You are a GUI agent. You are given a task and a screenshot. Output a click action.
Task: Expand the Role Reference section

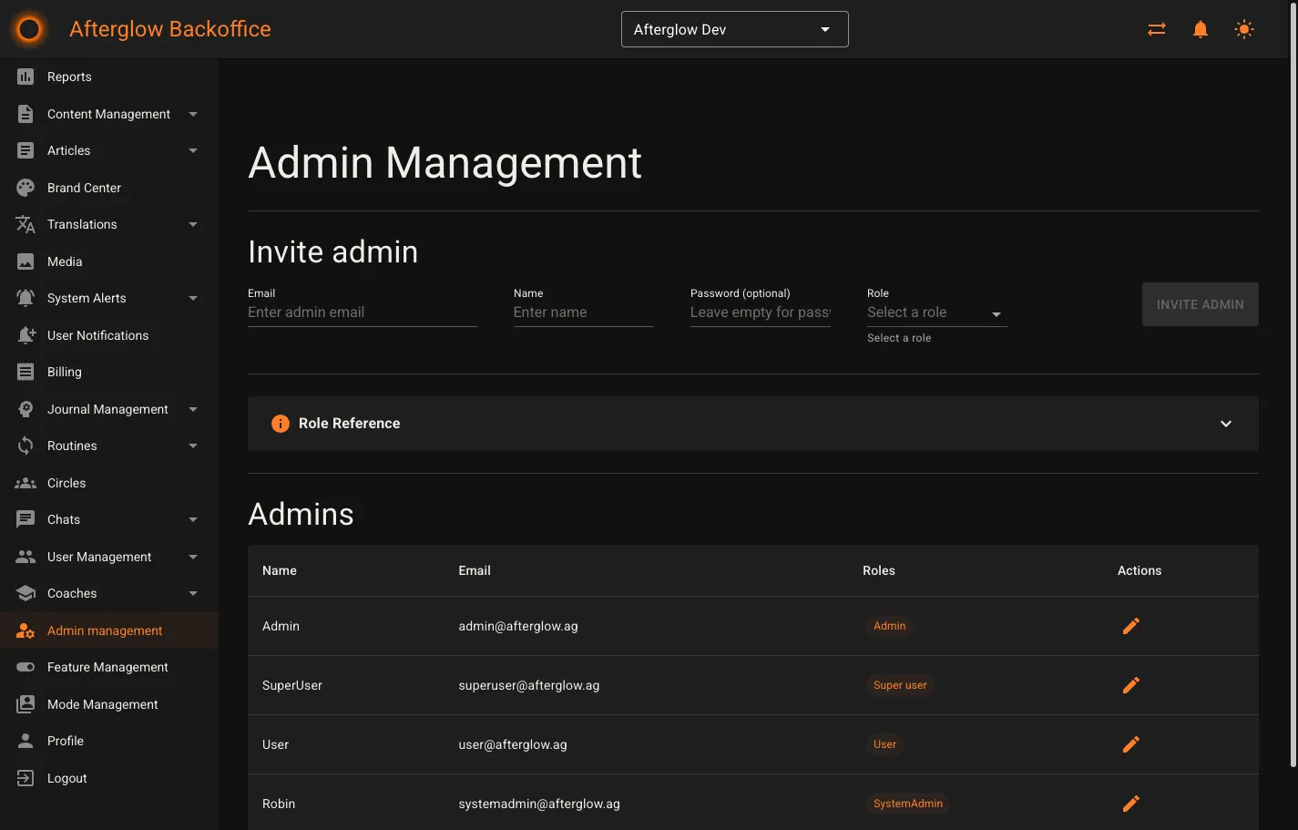point(1226,423)
